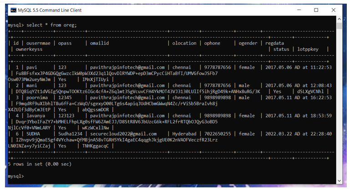Click the 'omailid' column header
350x191 pixels.
tap(99, 43)
